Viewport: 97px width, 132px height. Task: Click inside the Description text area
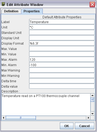(46, 105)
